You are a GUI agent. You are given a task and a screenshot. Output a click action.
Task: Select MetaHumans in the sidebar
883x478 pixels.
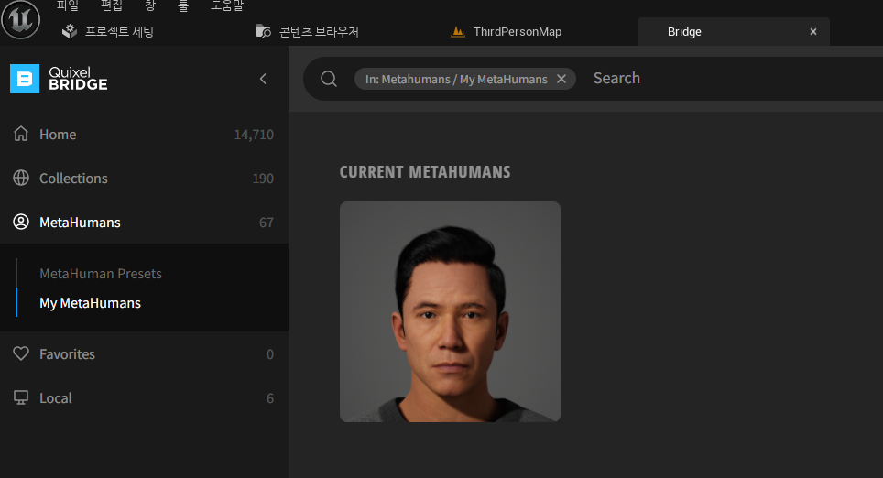tap(144, 222)
